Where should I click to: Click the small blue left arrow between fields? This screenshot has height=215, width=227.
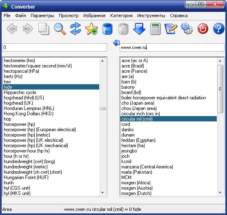tap(116, 43)
